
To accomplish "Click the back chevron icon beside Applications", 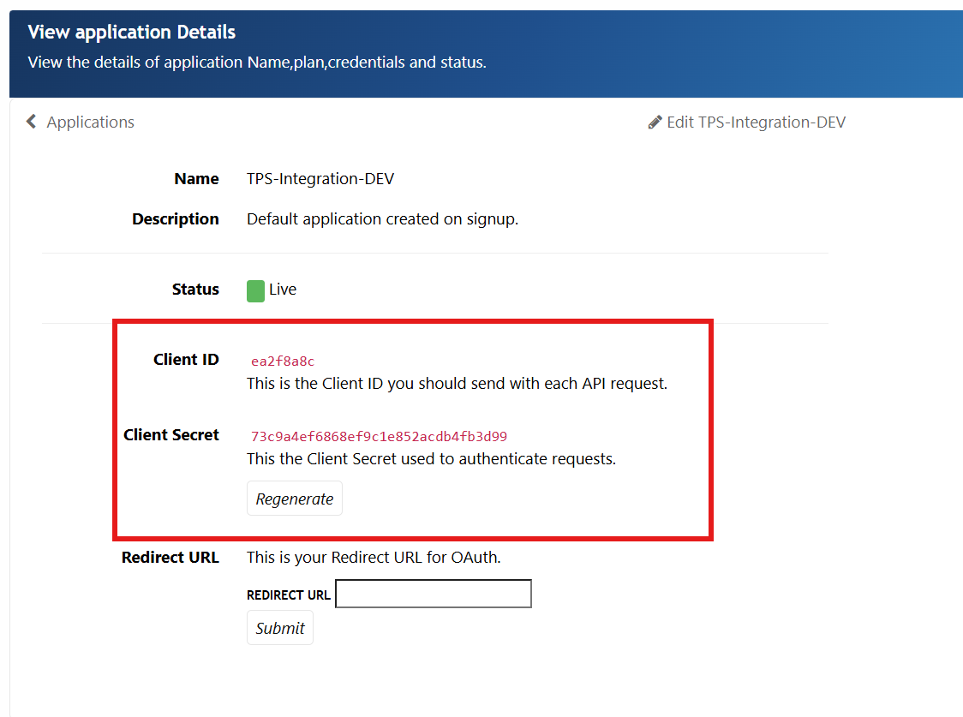I will 32,122.
